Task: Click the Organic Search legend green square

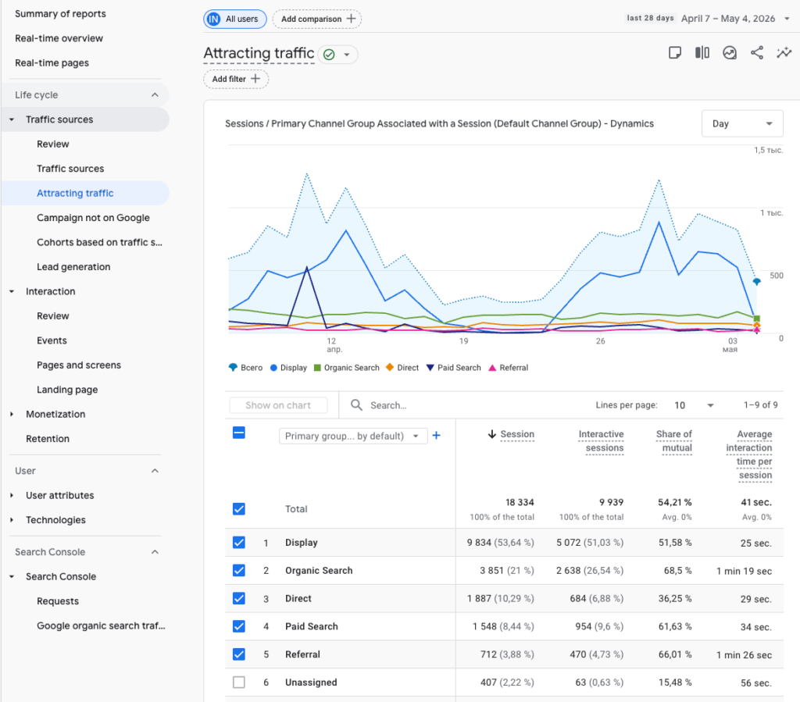Action: point(317,368)
